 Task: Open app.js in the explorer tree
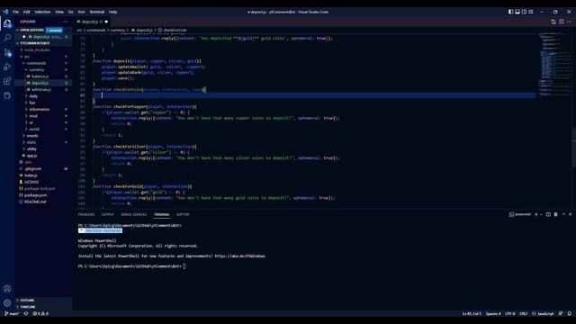pos(31,156)
